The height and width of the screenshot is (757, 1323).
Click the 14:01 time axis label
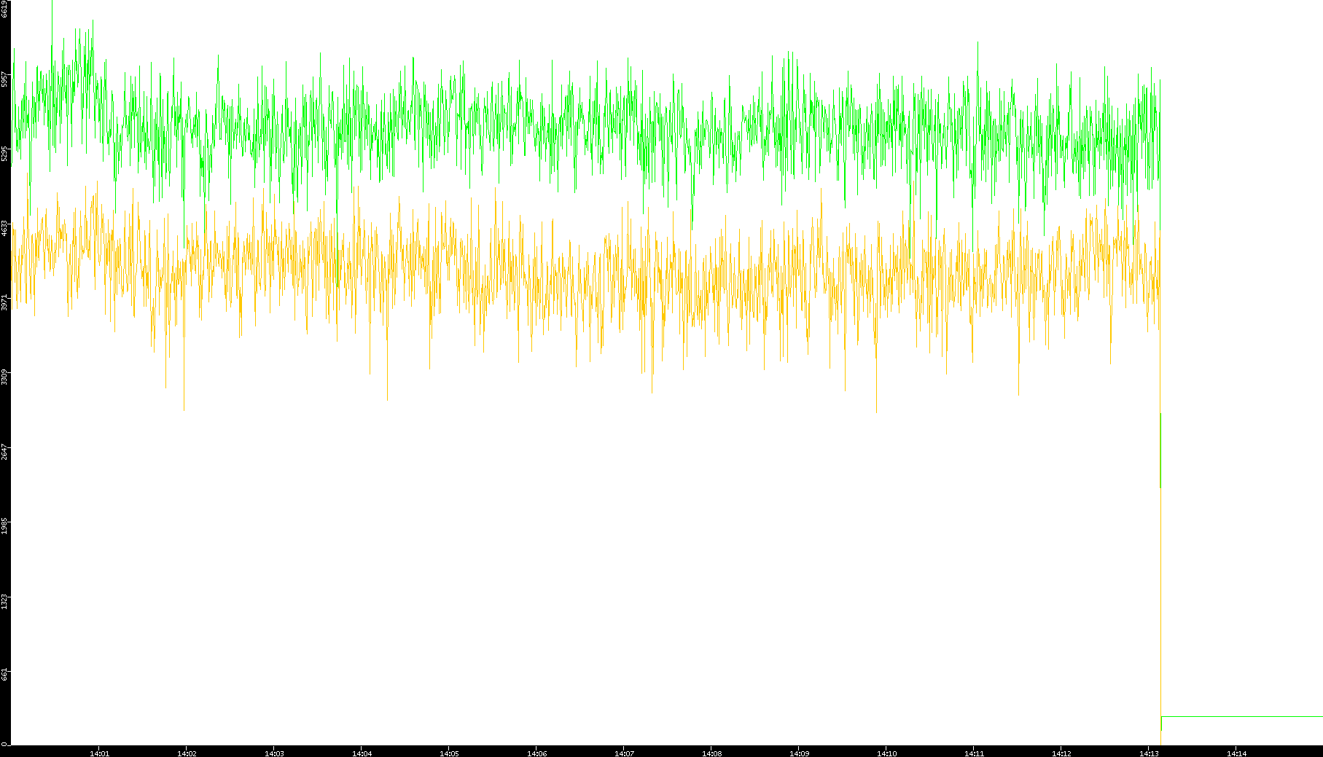click(x=99, y=753)
